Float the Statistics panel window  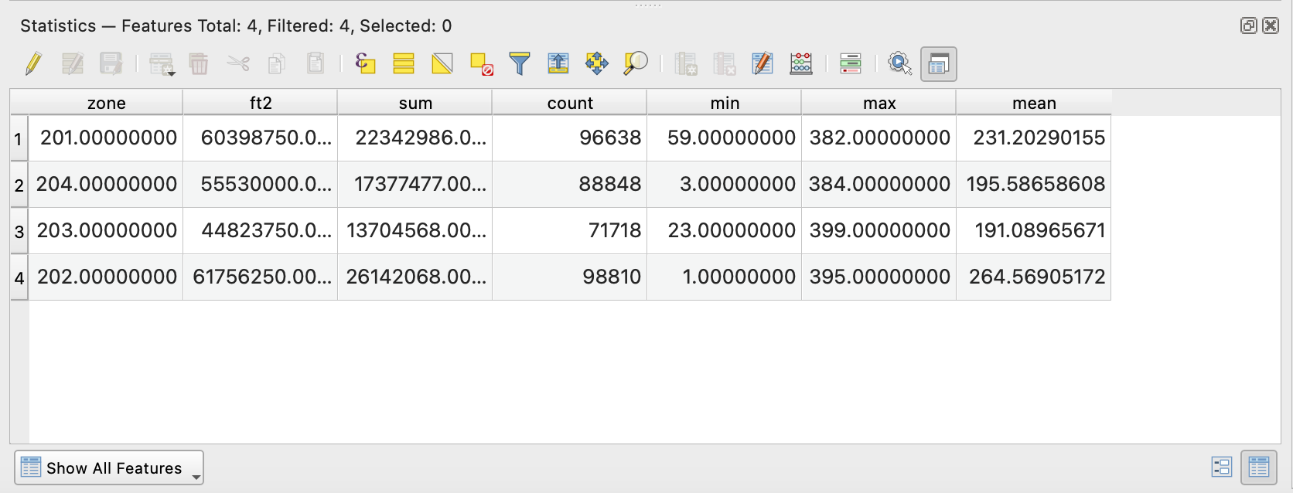tap(1248, 25)
